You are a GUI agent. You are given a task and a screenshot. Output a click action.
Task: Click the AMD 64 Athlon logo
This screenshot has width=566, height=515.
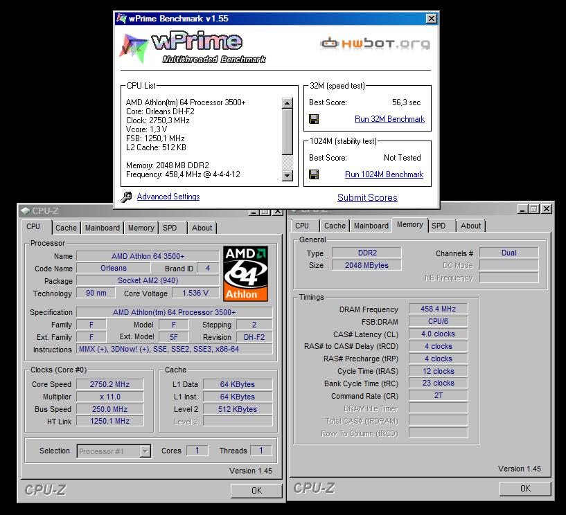tap(245, 273)
